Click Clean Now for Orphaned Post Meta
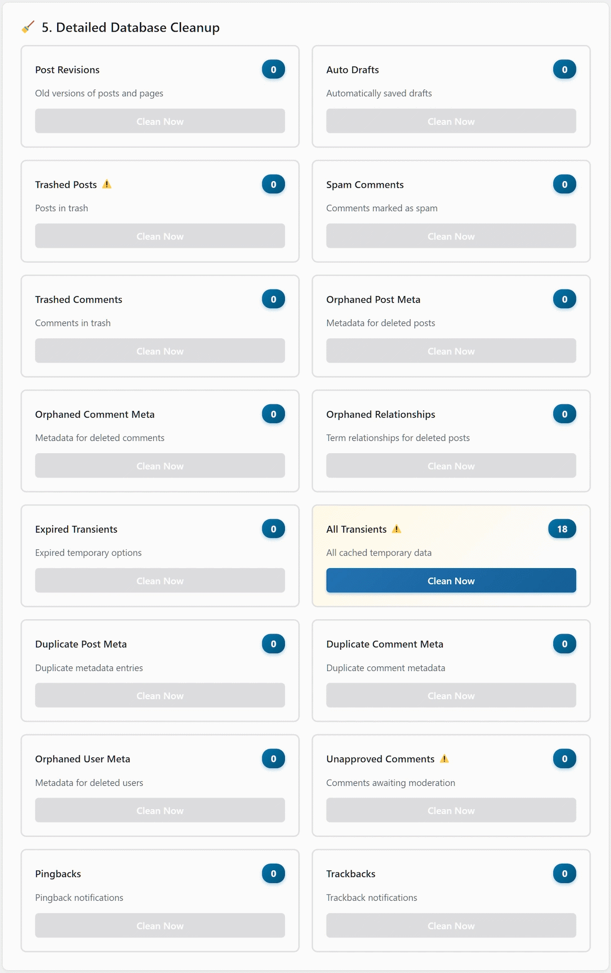 (x=450, y=351)
